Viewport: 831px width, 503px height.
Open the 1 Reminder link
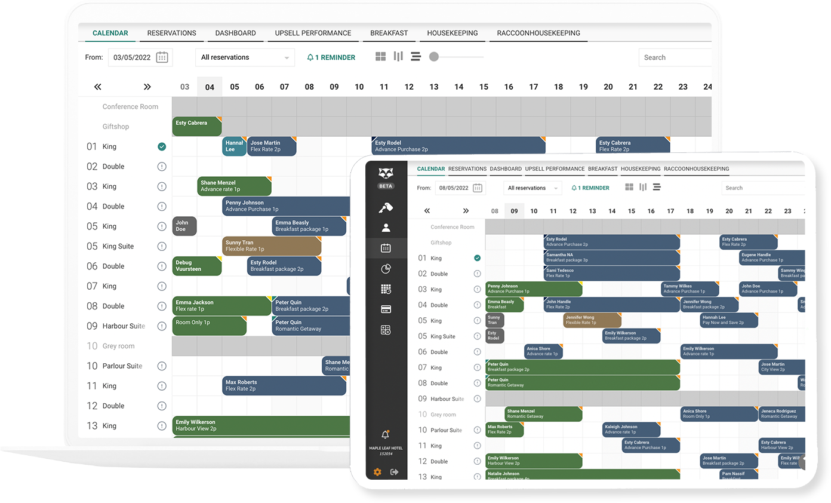(x=332, y=56)
